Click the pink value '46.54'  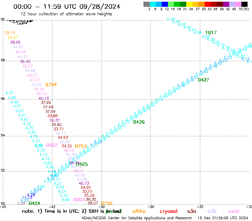point(69,150)
